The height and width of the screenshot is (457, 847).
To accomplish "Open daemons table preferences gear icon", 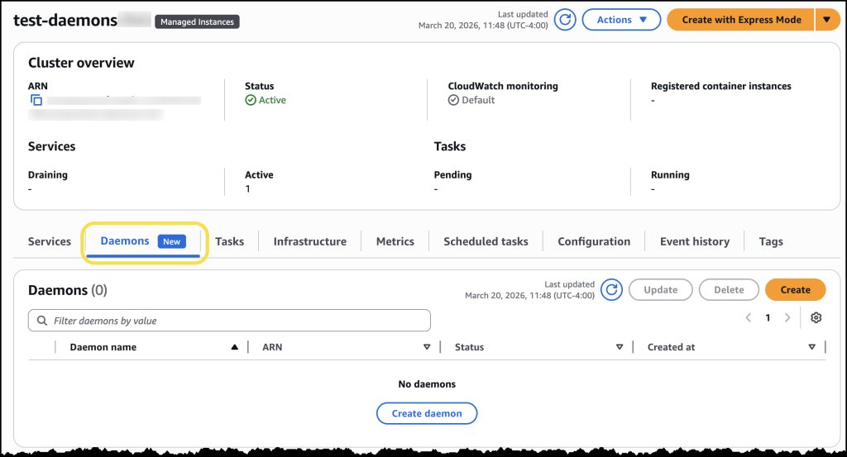I will click(816, 318).
